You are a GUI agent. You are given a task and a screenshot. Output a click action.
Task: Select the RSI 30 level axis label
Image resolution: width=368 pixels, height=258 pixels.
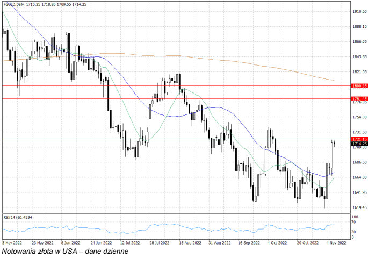(353, 231)
